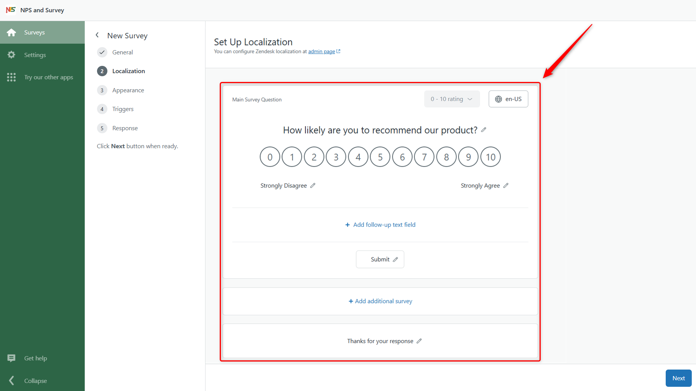
Task: Open Get help via the chat icon
Action: pyautogui.click(x=12, y=358)
